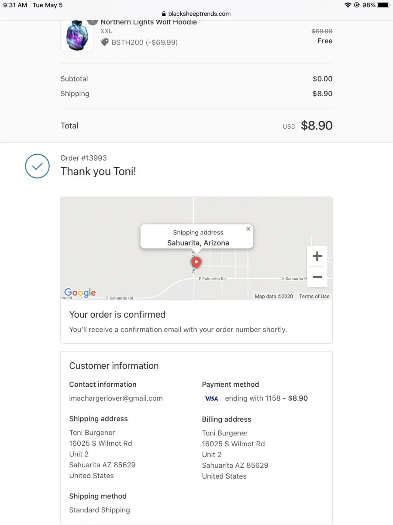Close the Shipping address map popup

(x=248, y=229)
